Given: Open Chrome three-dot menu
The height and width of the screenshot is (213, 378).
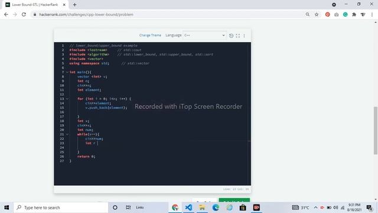Looking at the screenshot, I should click(x=372, y=14).
